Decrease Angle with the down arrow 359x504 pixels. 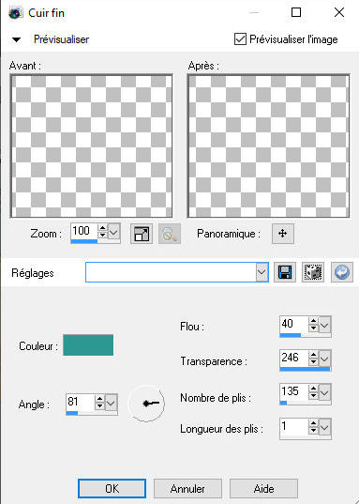tap(100, 405)
